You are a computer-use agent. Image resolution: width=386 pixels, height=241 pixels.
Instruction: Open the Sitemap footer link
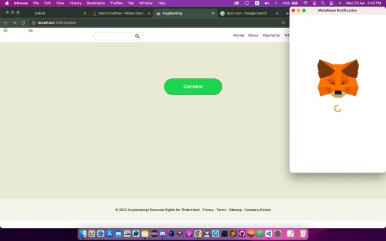click(235, 210)
